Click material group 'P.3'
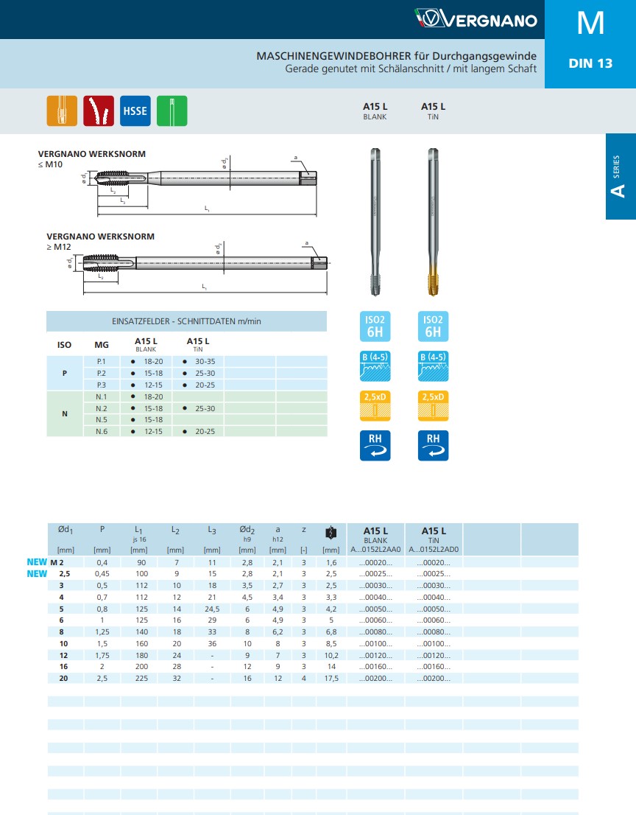Screen dimensions: 636x815 coord(102,385)
